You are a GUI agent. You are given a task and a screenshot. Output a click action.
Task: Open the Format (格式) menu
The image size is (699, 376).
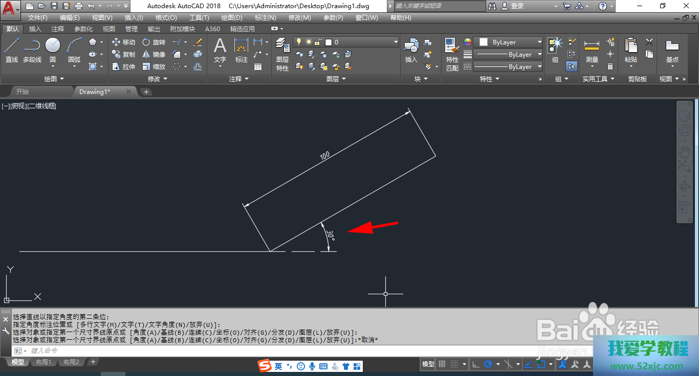166,18
